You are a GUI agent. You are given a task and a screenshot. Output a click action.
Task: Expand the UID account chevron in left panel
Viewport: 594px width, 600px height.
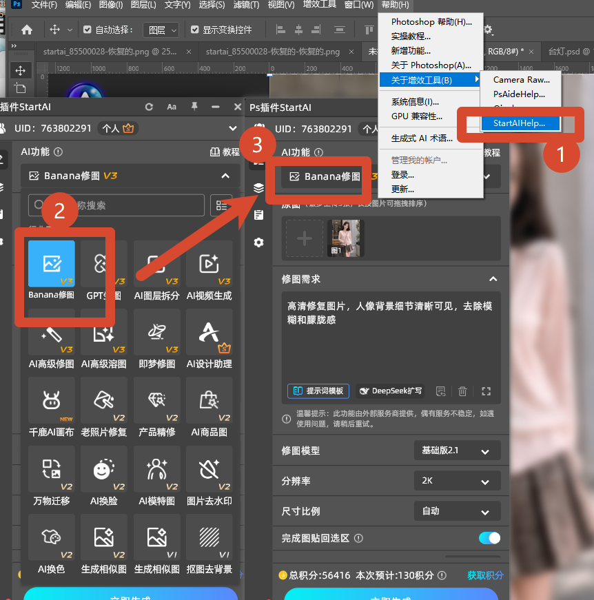pos(233,129)
